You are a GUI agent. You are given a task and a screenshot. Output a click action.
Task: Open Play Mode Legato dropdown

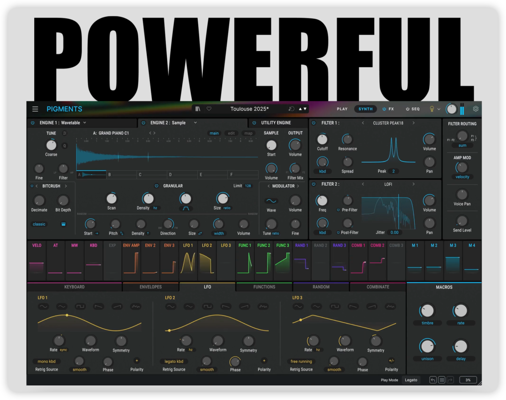(x=411, y=380)
